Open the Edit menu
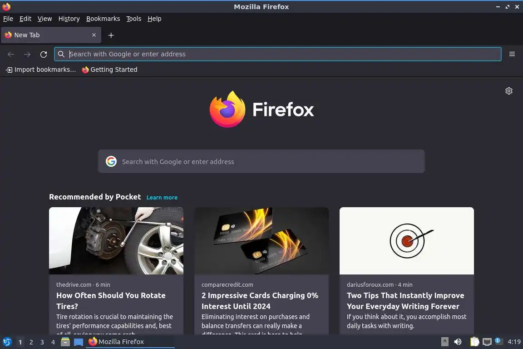Screen dimensions: 523x349 point(25,19)
